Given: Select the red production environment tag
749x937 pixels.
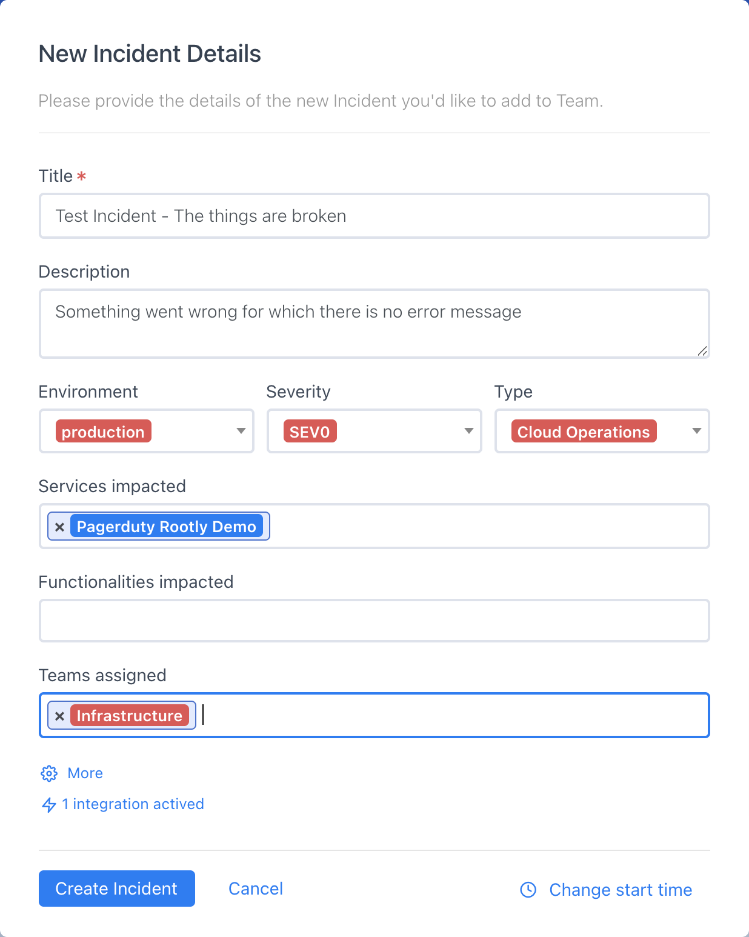Looking at the screenshot, I should pos(103,432).
